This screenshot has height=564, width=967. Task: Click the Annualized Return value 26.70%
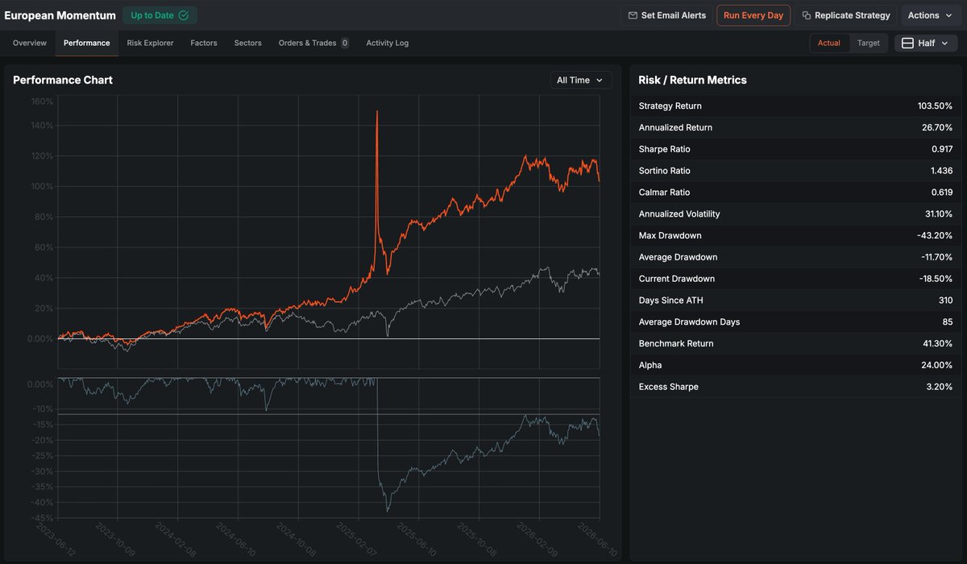pyautogui.click(x=937, y=128)
